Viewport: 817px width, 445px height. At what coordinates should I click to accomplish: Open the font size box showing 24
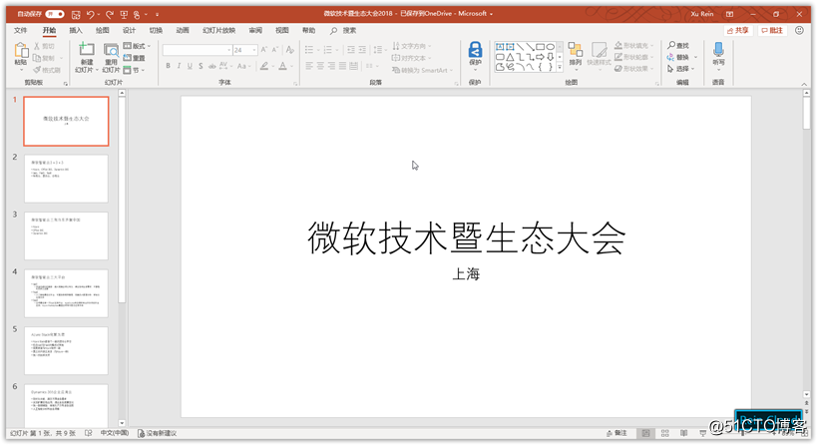point(244,50)
